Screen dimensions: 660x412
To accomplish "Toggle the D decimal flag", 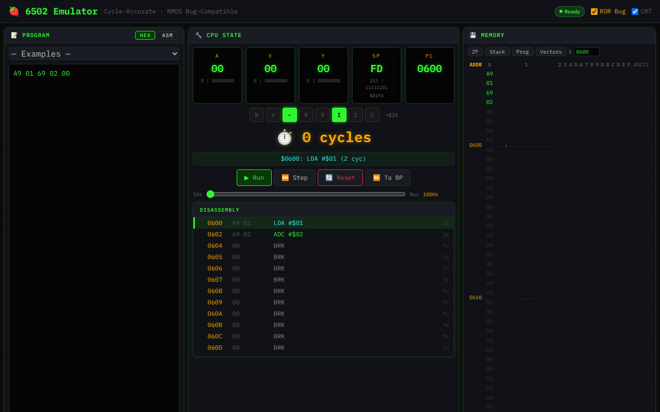I will coord(323,115).
